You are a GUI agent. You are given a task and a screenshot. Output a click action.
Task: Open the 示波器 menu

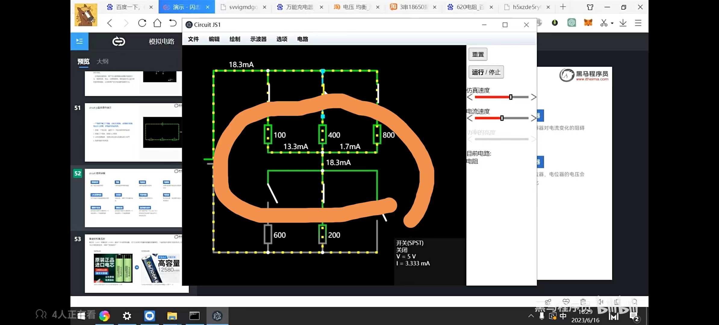(x=258, y=39)
